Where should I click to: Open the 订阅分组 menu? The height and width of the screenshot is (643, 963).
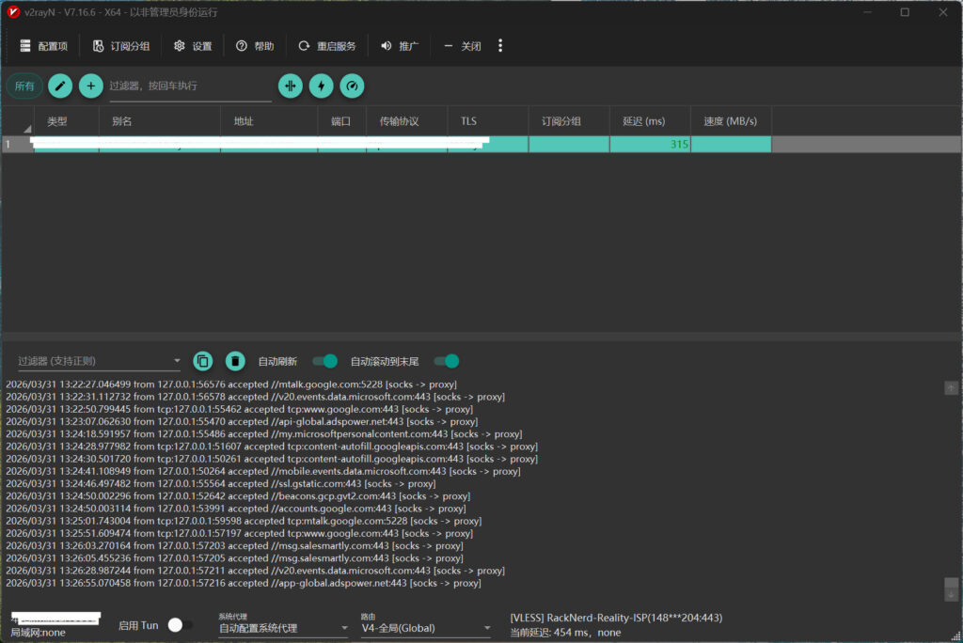[120, 46]
